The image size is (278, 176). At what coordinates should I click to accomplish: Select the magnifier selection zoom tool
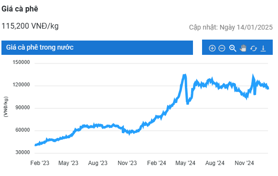[x=233, y=48]
